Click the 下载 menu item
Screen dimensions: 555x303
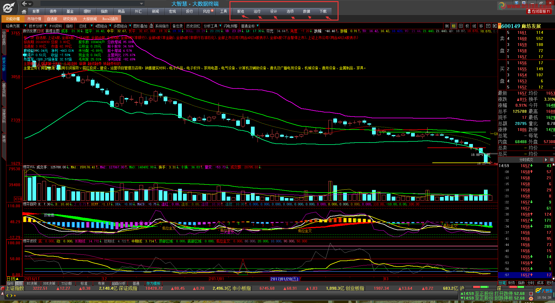click(323, 12)
